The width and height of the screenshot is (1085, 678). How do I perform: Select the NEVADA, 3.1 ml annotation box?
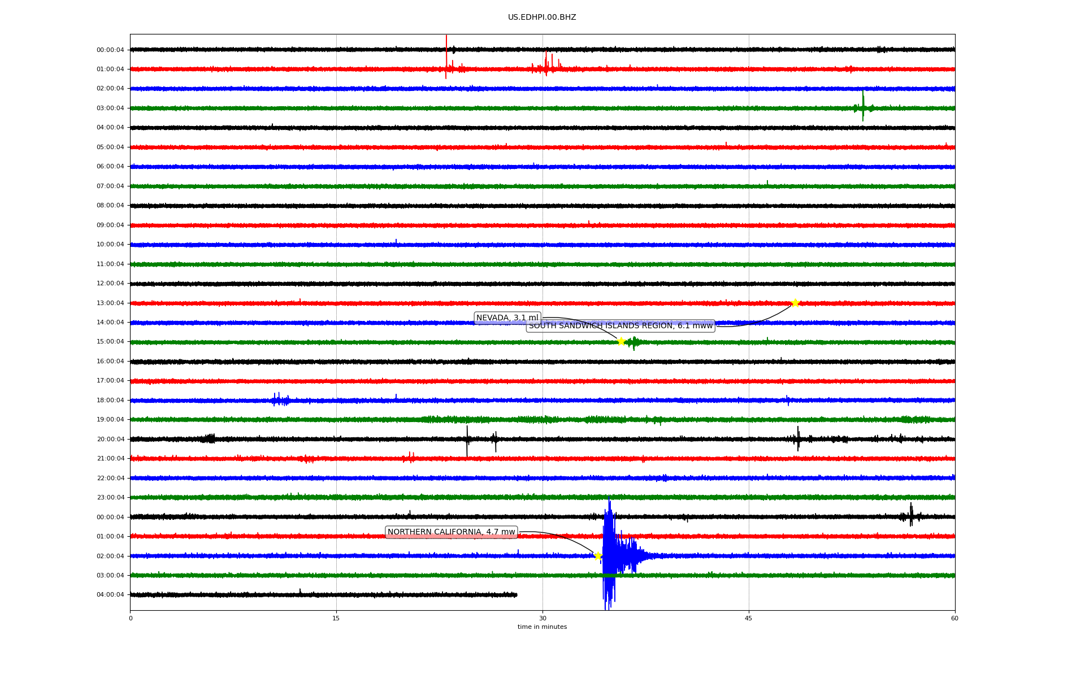pyautogui.click(x=507, y=318)
